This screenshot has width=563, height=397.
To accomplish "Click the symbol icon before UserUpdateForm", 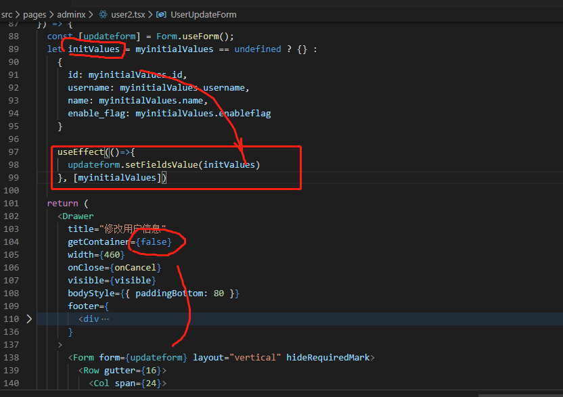I will [x=160, y=14].
